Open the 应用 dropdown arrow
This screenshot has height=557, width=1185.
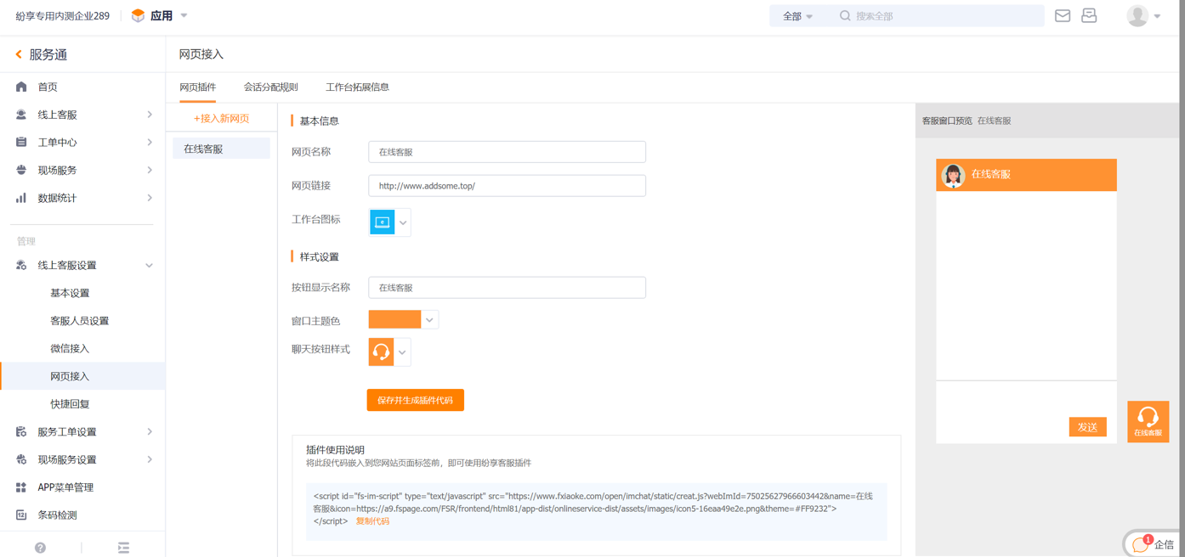coord(184,16)
